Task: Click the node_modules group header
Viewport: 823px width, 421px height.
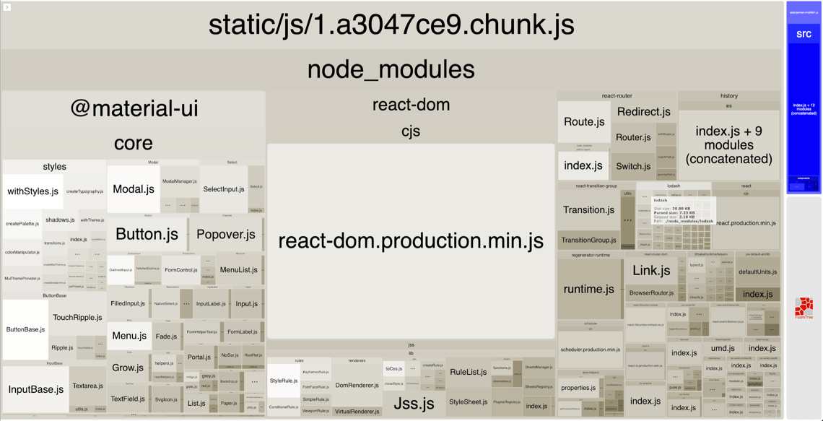Action: 391,69
